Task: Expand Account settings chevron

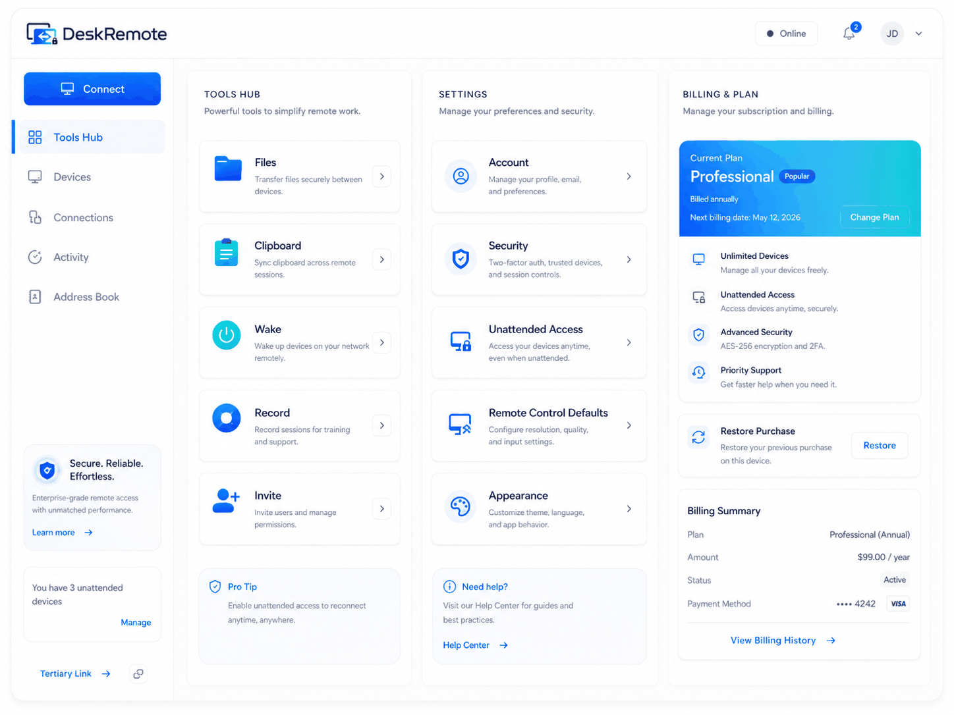Action: point(629,176)
